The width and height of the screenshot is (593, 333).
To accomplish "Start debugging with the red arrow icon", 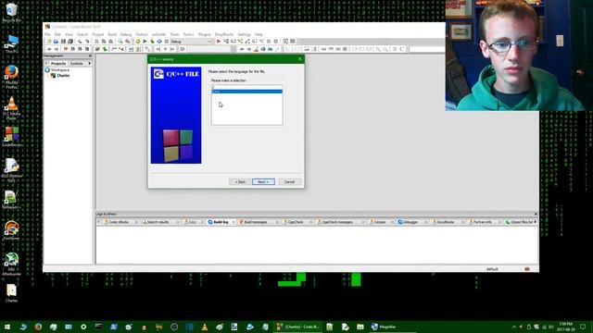I will 219,41.
